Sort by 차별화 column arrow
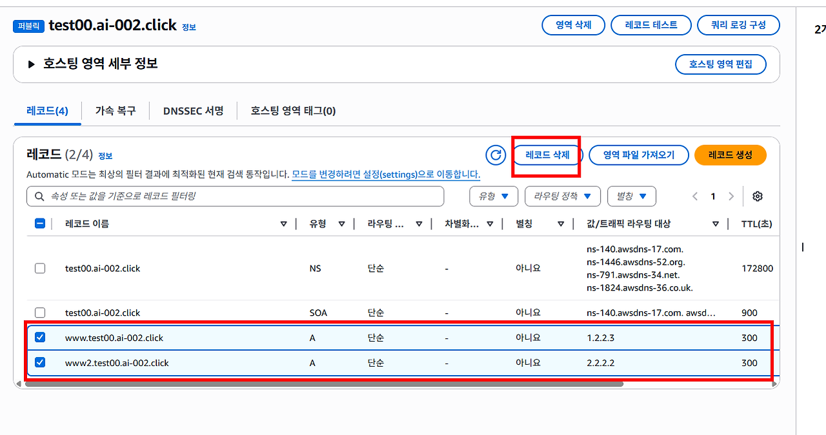Screen dimensions: 826x435 (490, 224)
